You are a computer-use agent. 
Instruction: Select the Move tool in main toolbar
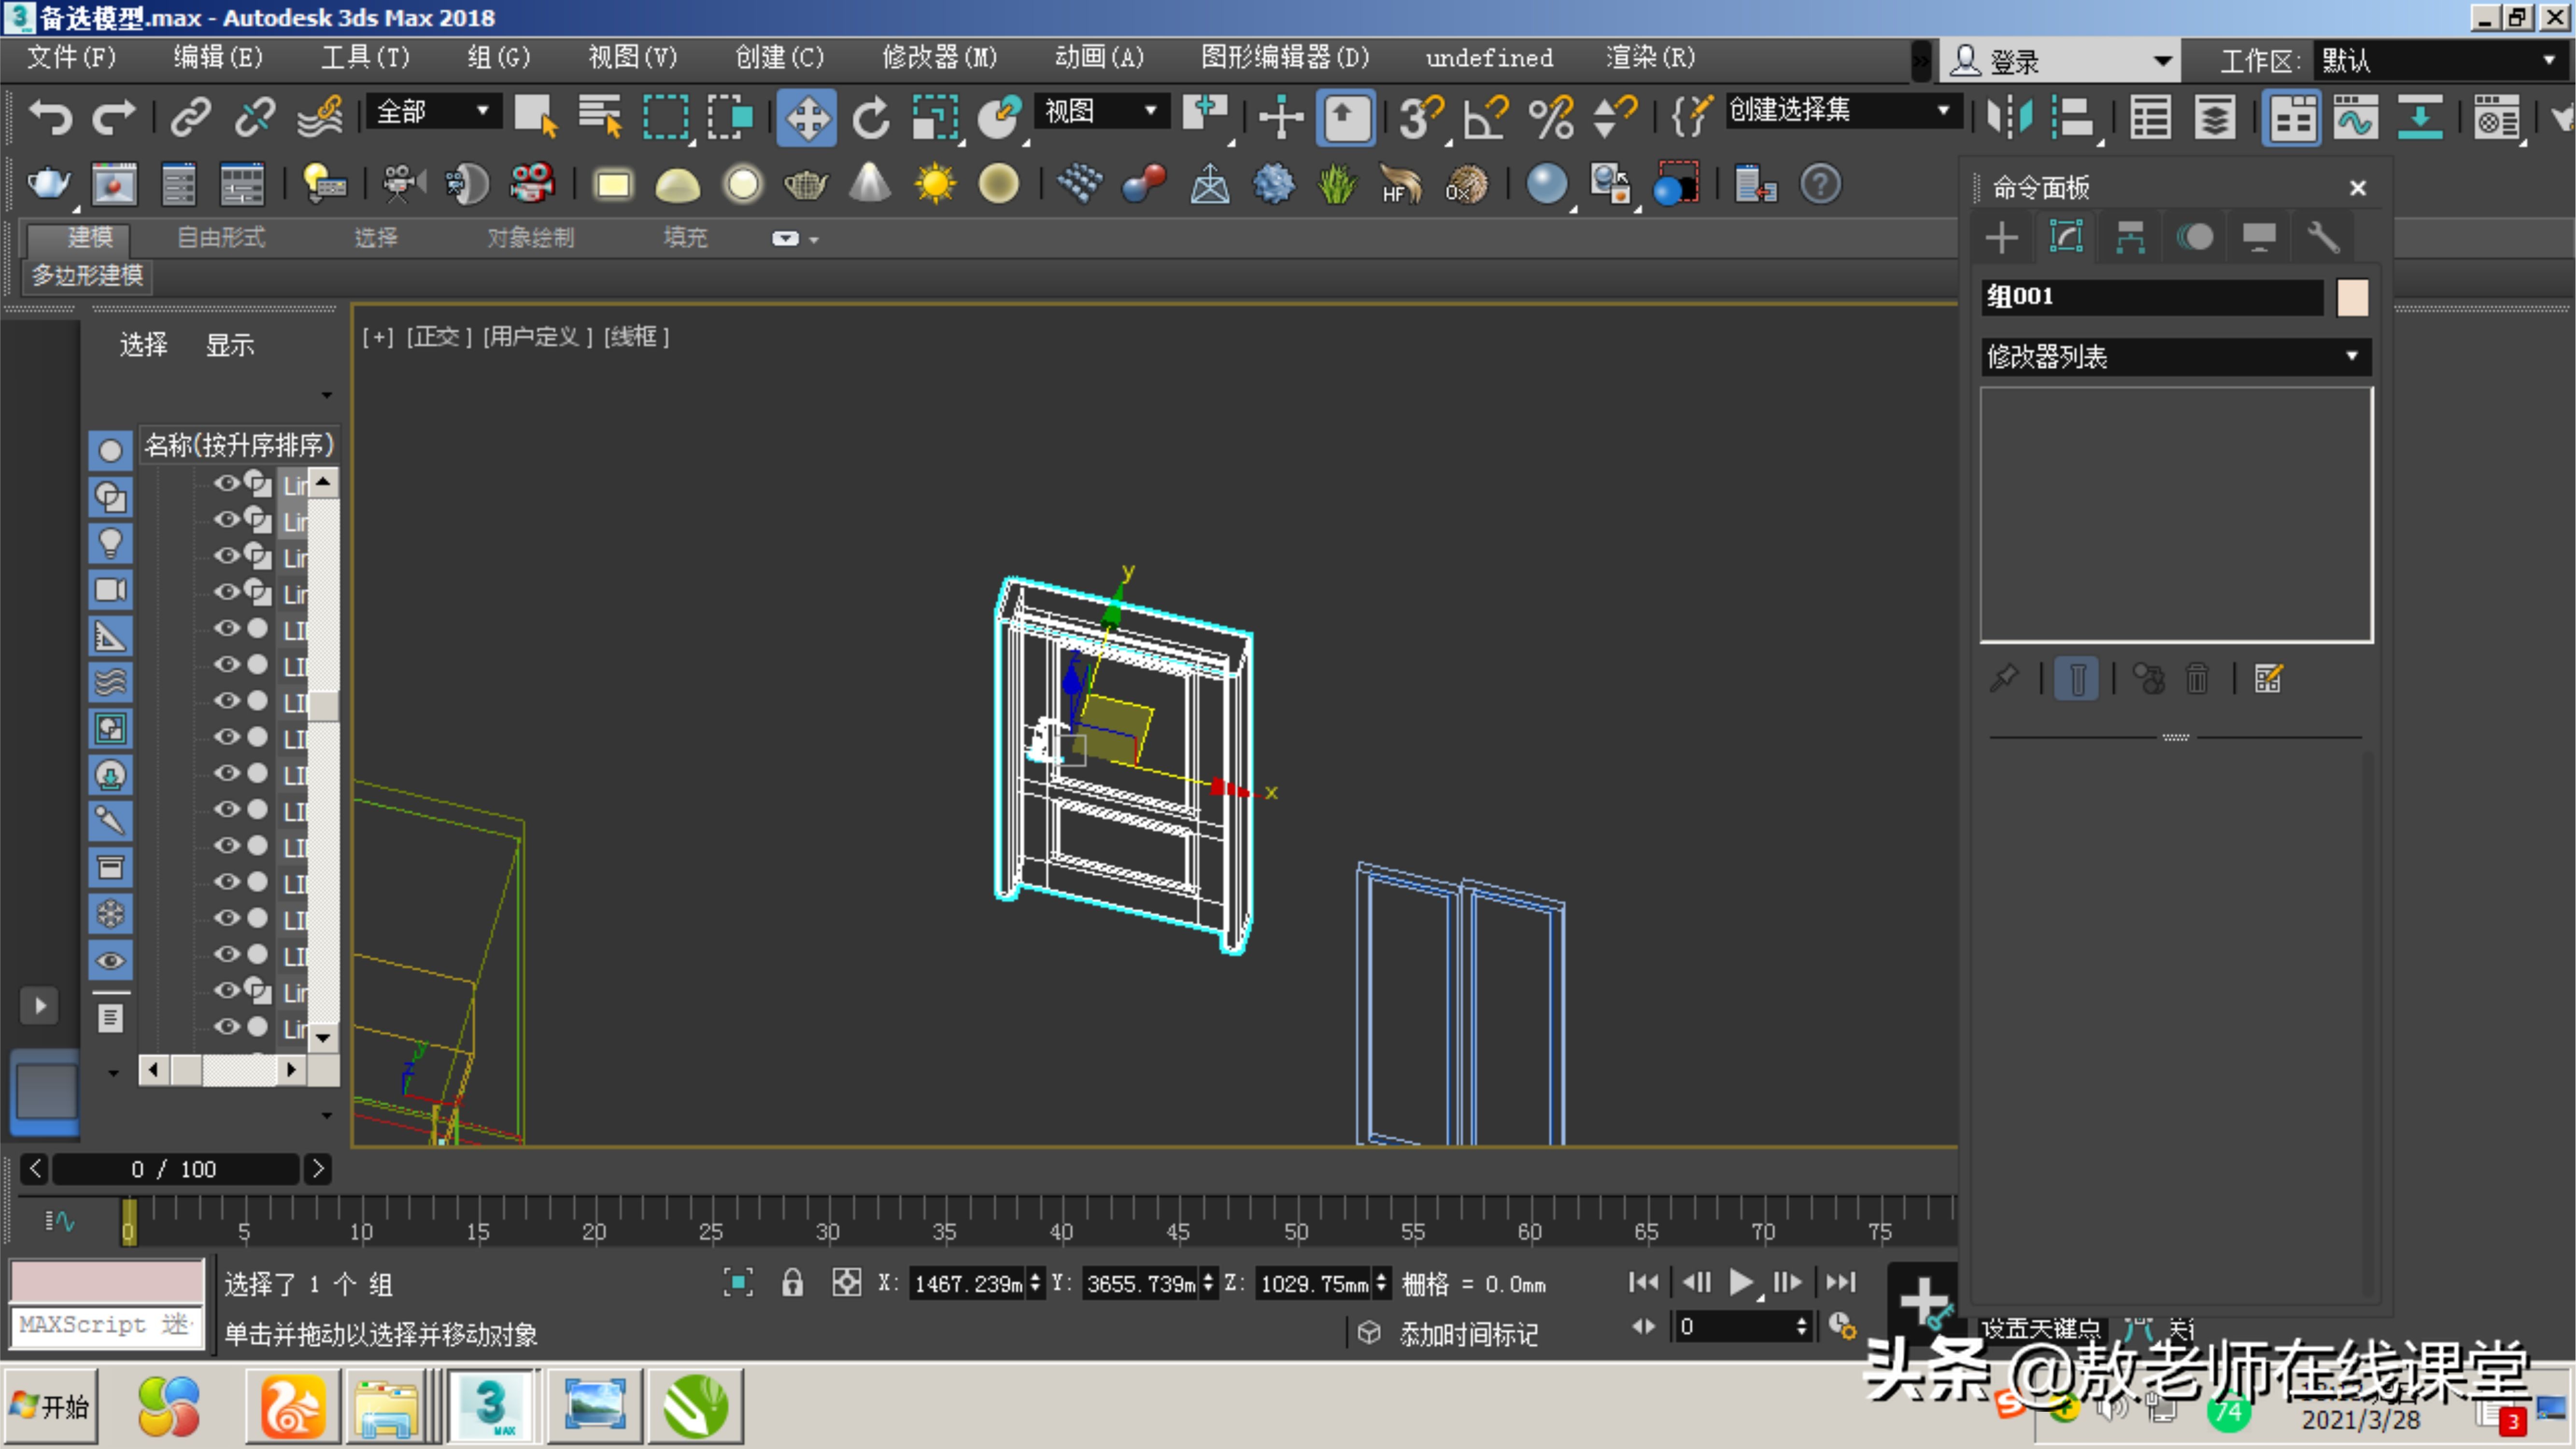(x=806, y=117)
